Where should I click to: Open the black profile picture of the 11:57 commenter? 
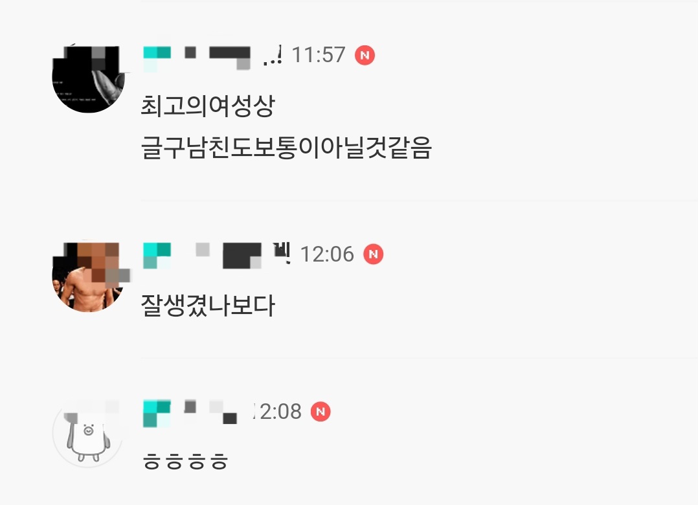[88, 79]
